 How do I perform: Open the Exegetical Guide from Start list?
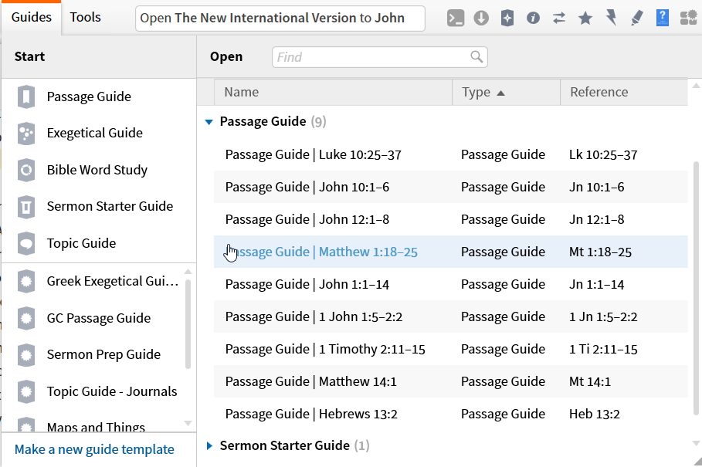94,133
